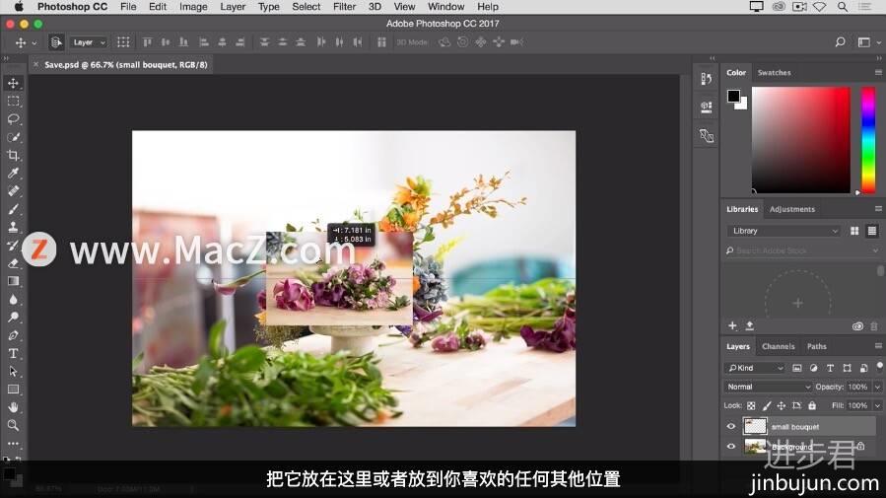Open the File menu
The image size is (886, 498).
tap(128, 7)
